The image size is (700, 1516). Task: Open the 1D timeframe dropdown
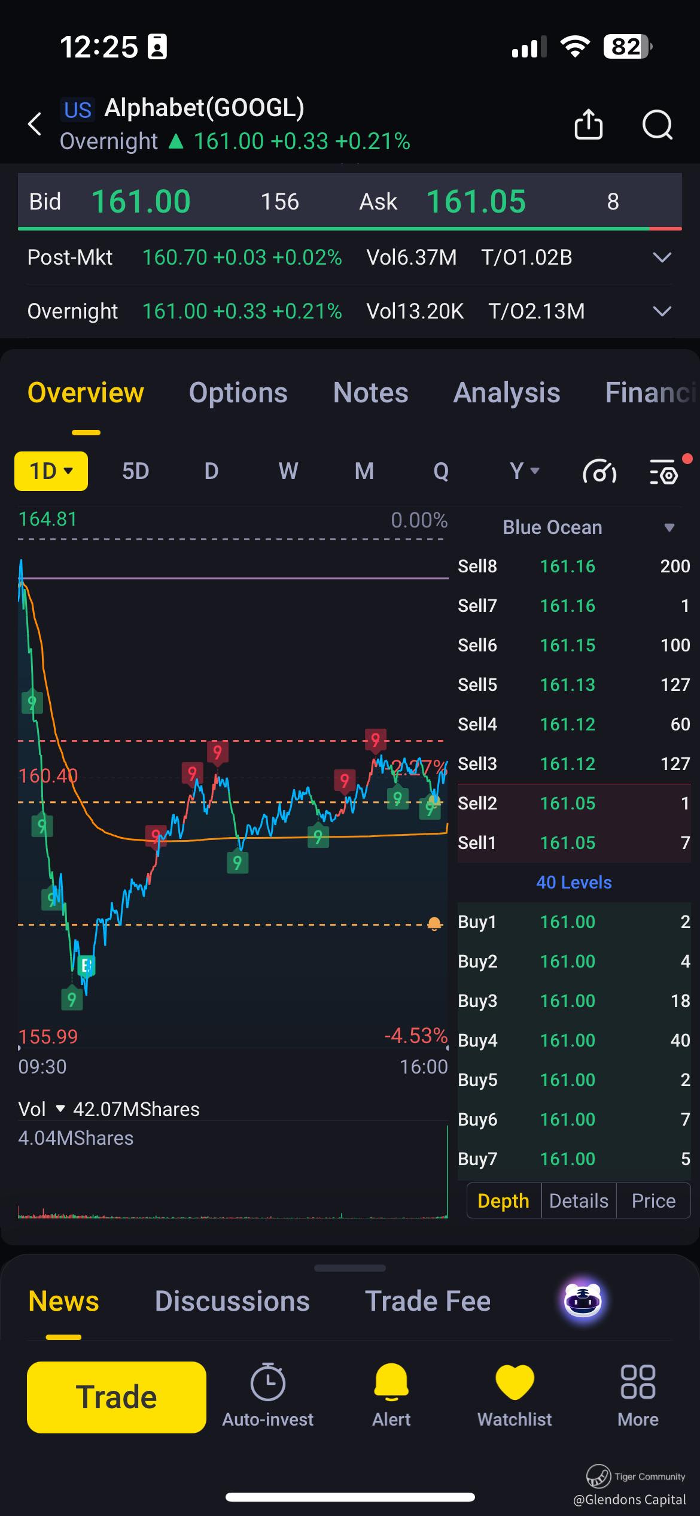(x=51, y=471)
